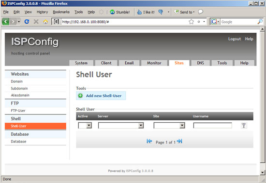Open the dropdown next to thumbs-down icon
This screenshot has width=266, height=183.
pyautogui.click(x=168, y=12)
